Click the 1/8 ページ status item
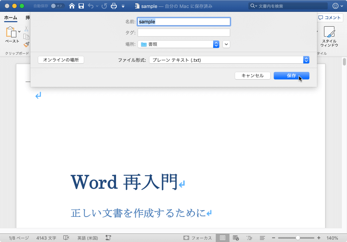347x242 pixels. tap(19, 238)
